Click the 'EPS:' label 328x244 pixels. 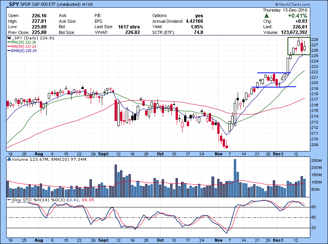coord(98,21)
